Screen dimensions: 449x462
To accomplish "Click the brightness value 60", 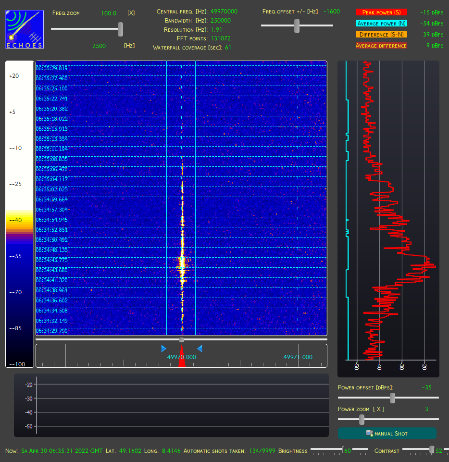I will 348,451.
